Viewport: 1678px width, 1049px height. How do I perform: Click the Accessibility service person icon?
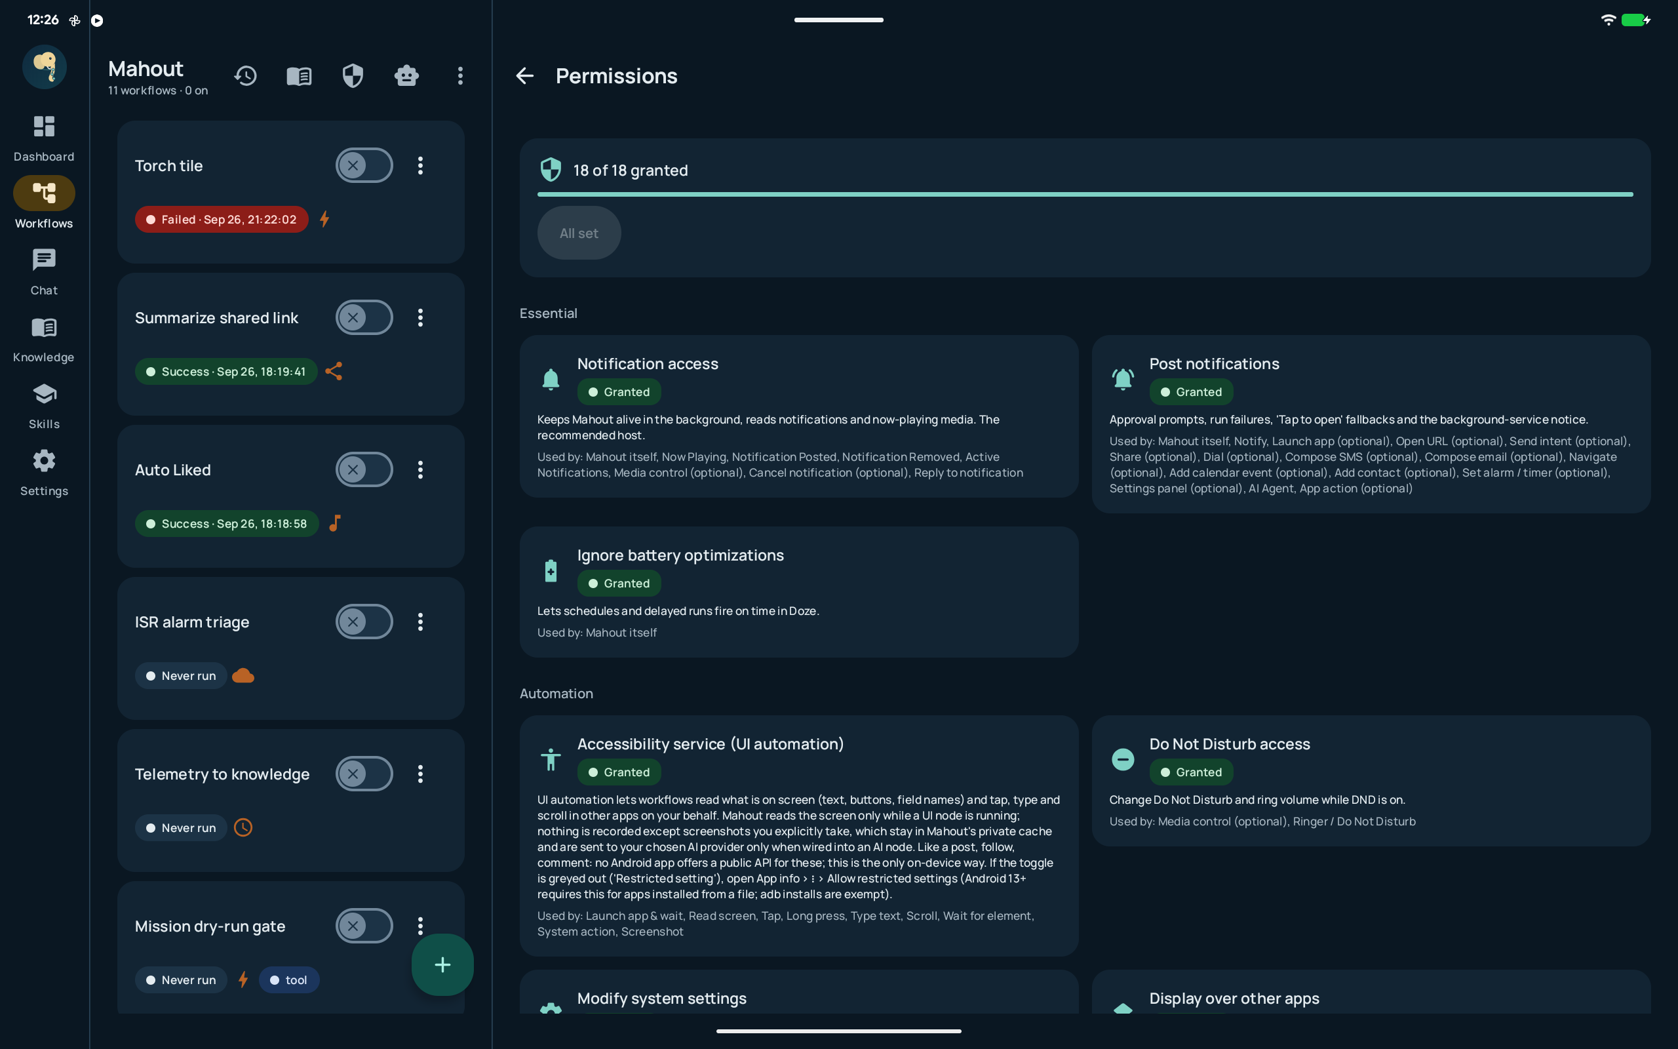pos(551,759)
